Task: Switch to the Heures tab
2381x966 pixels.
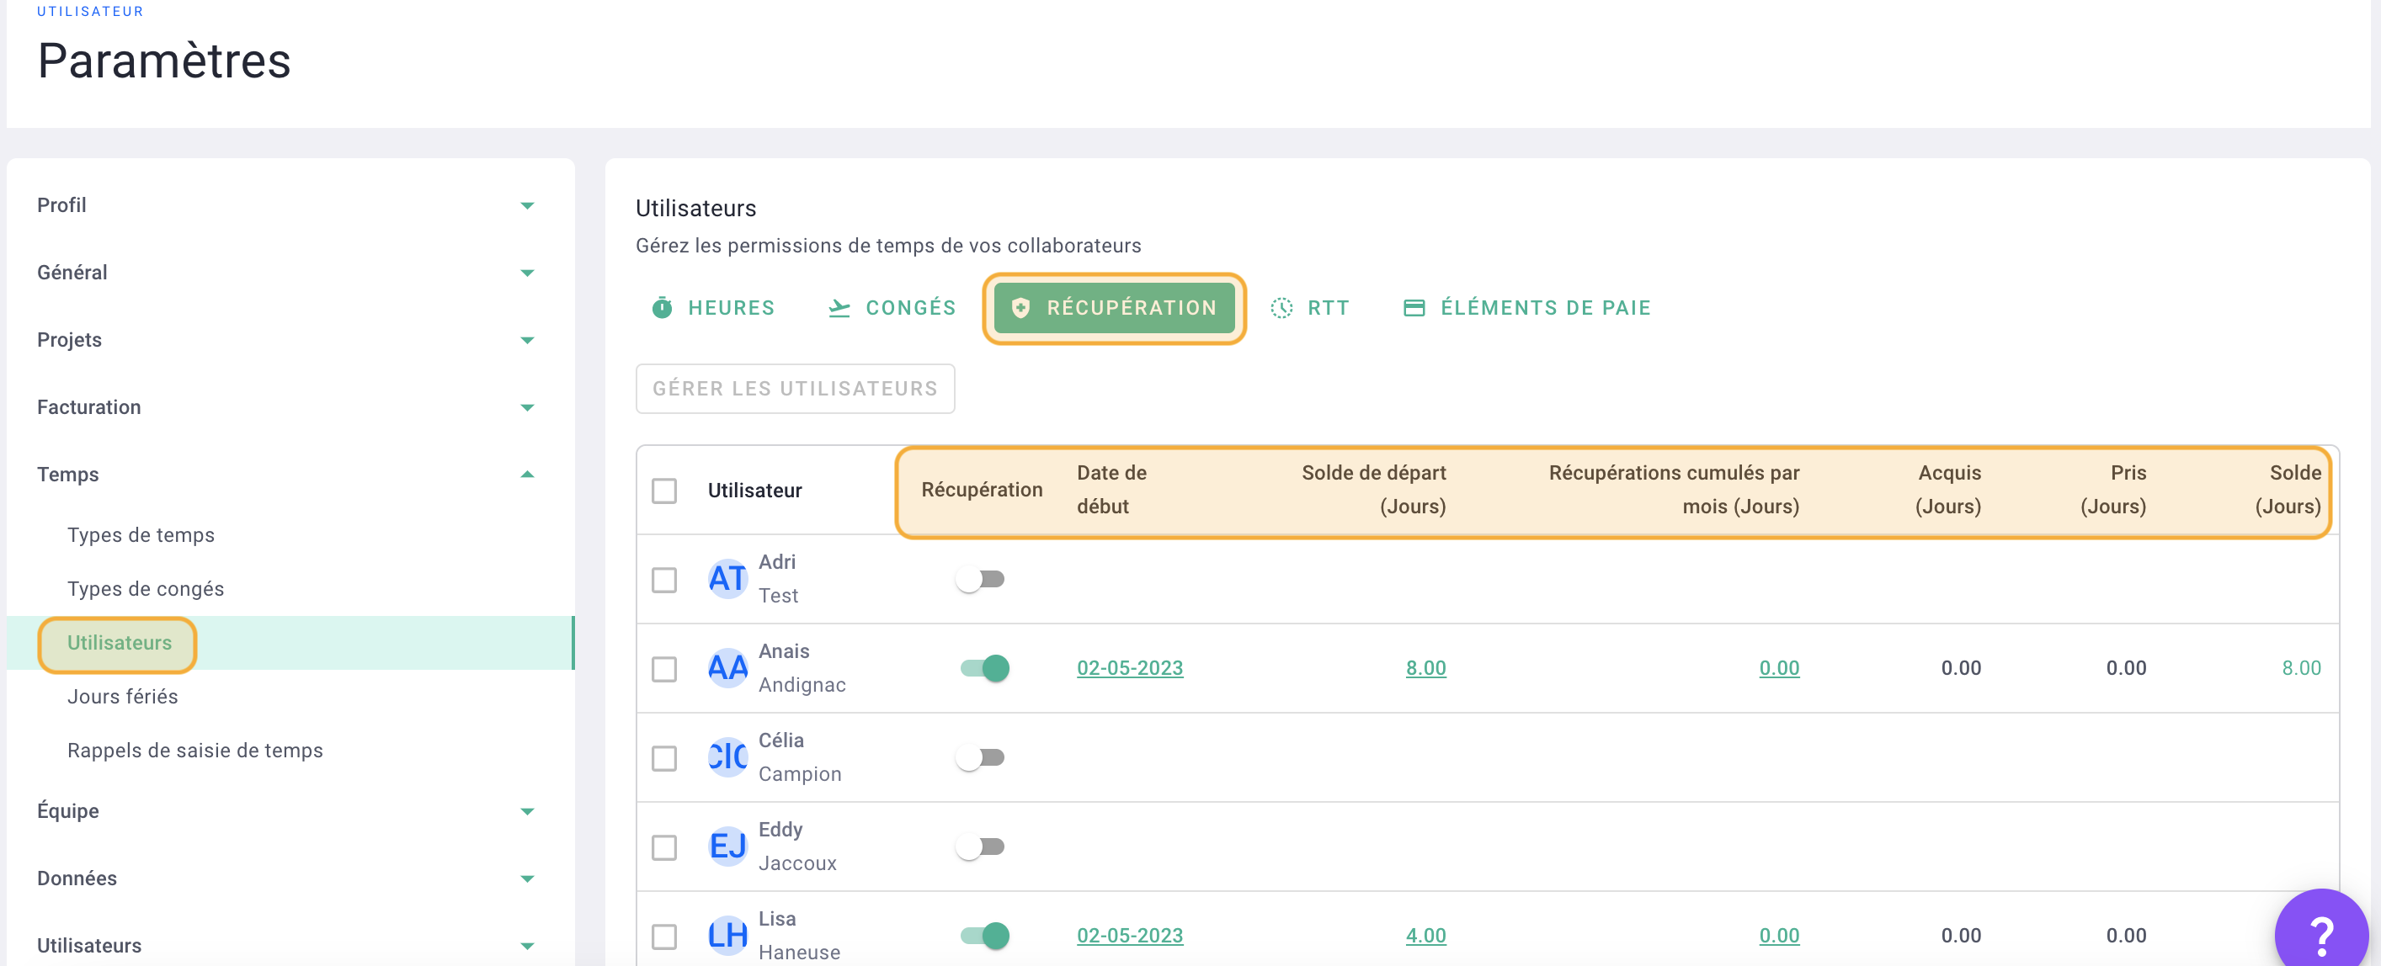Action: (712, 307)
